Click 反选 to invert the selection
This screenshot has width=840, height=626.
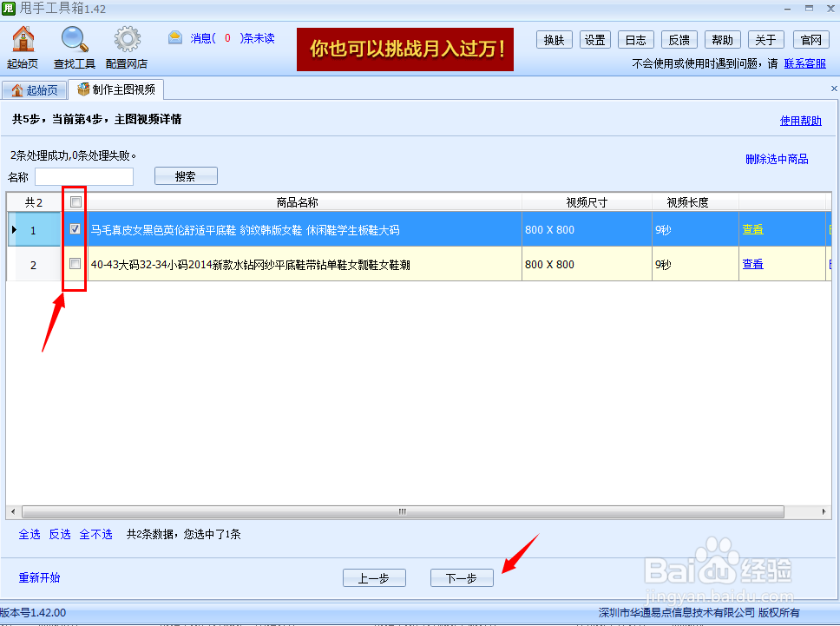[x=59, y=534]
